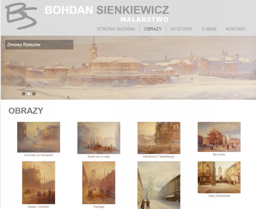The height and width of the screenshot is (209, 256).
Task: Click the BS logo in the header
Action: tap(21, 16)
